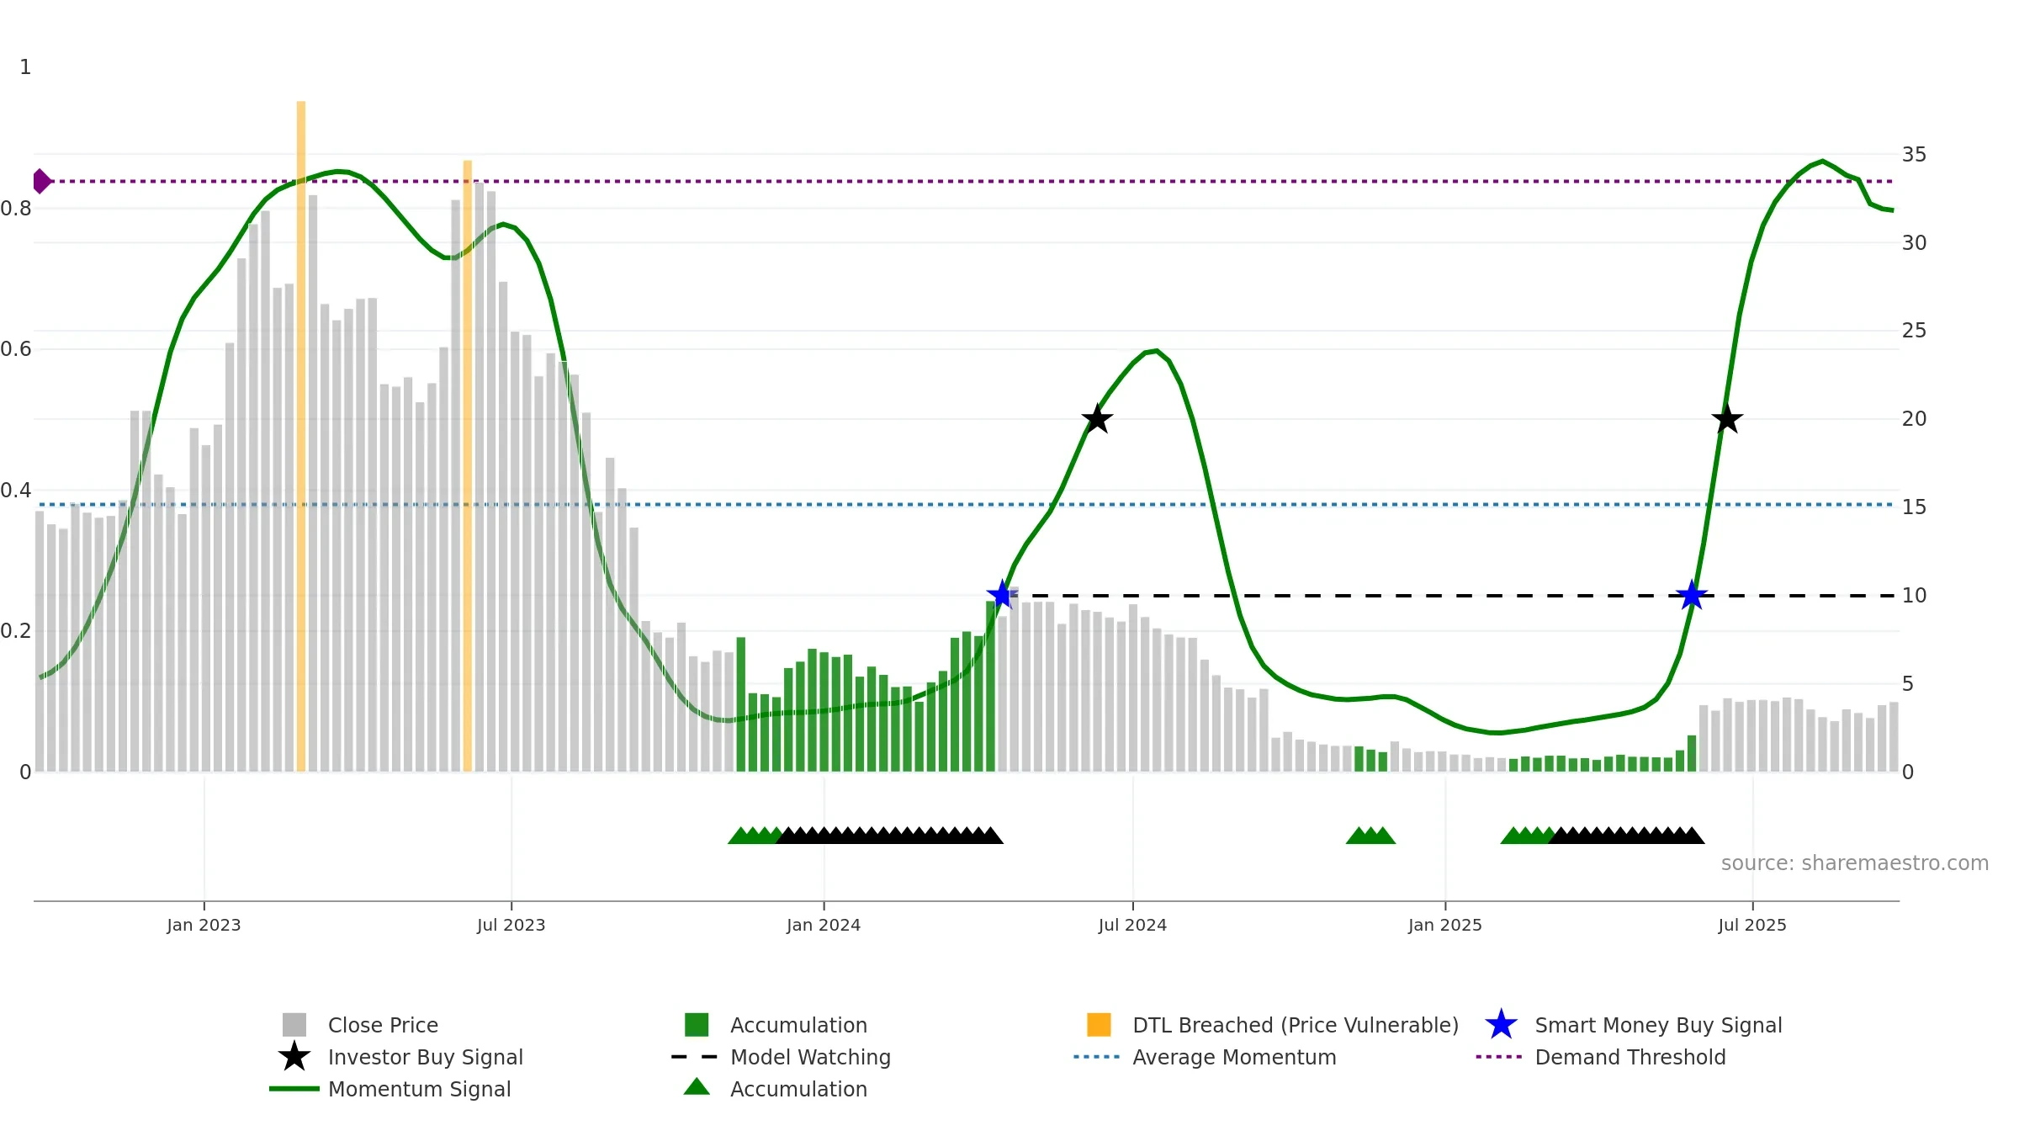The width and height of the screenshot is (2019, 1136).
Task: Toggle the Model Watching legend entry
Action: 809,1057
